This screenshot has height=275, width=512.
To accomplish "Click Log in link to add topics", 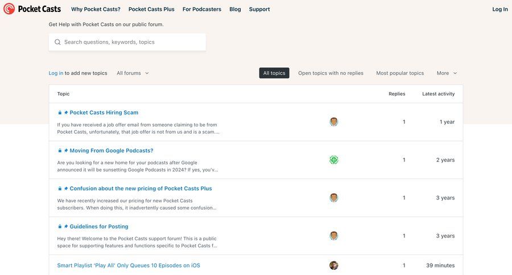I will click(56, 73).
